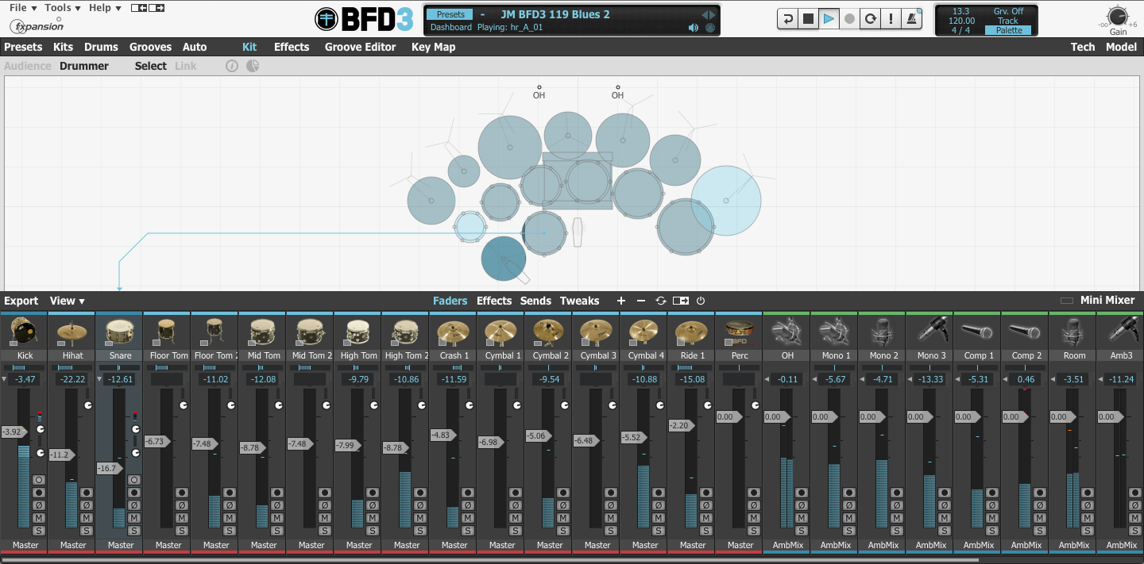Screen dimensions: 1144x564
Task: Click the panic exclamation mark button
Action: (891, 19)
